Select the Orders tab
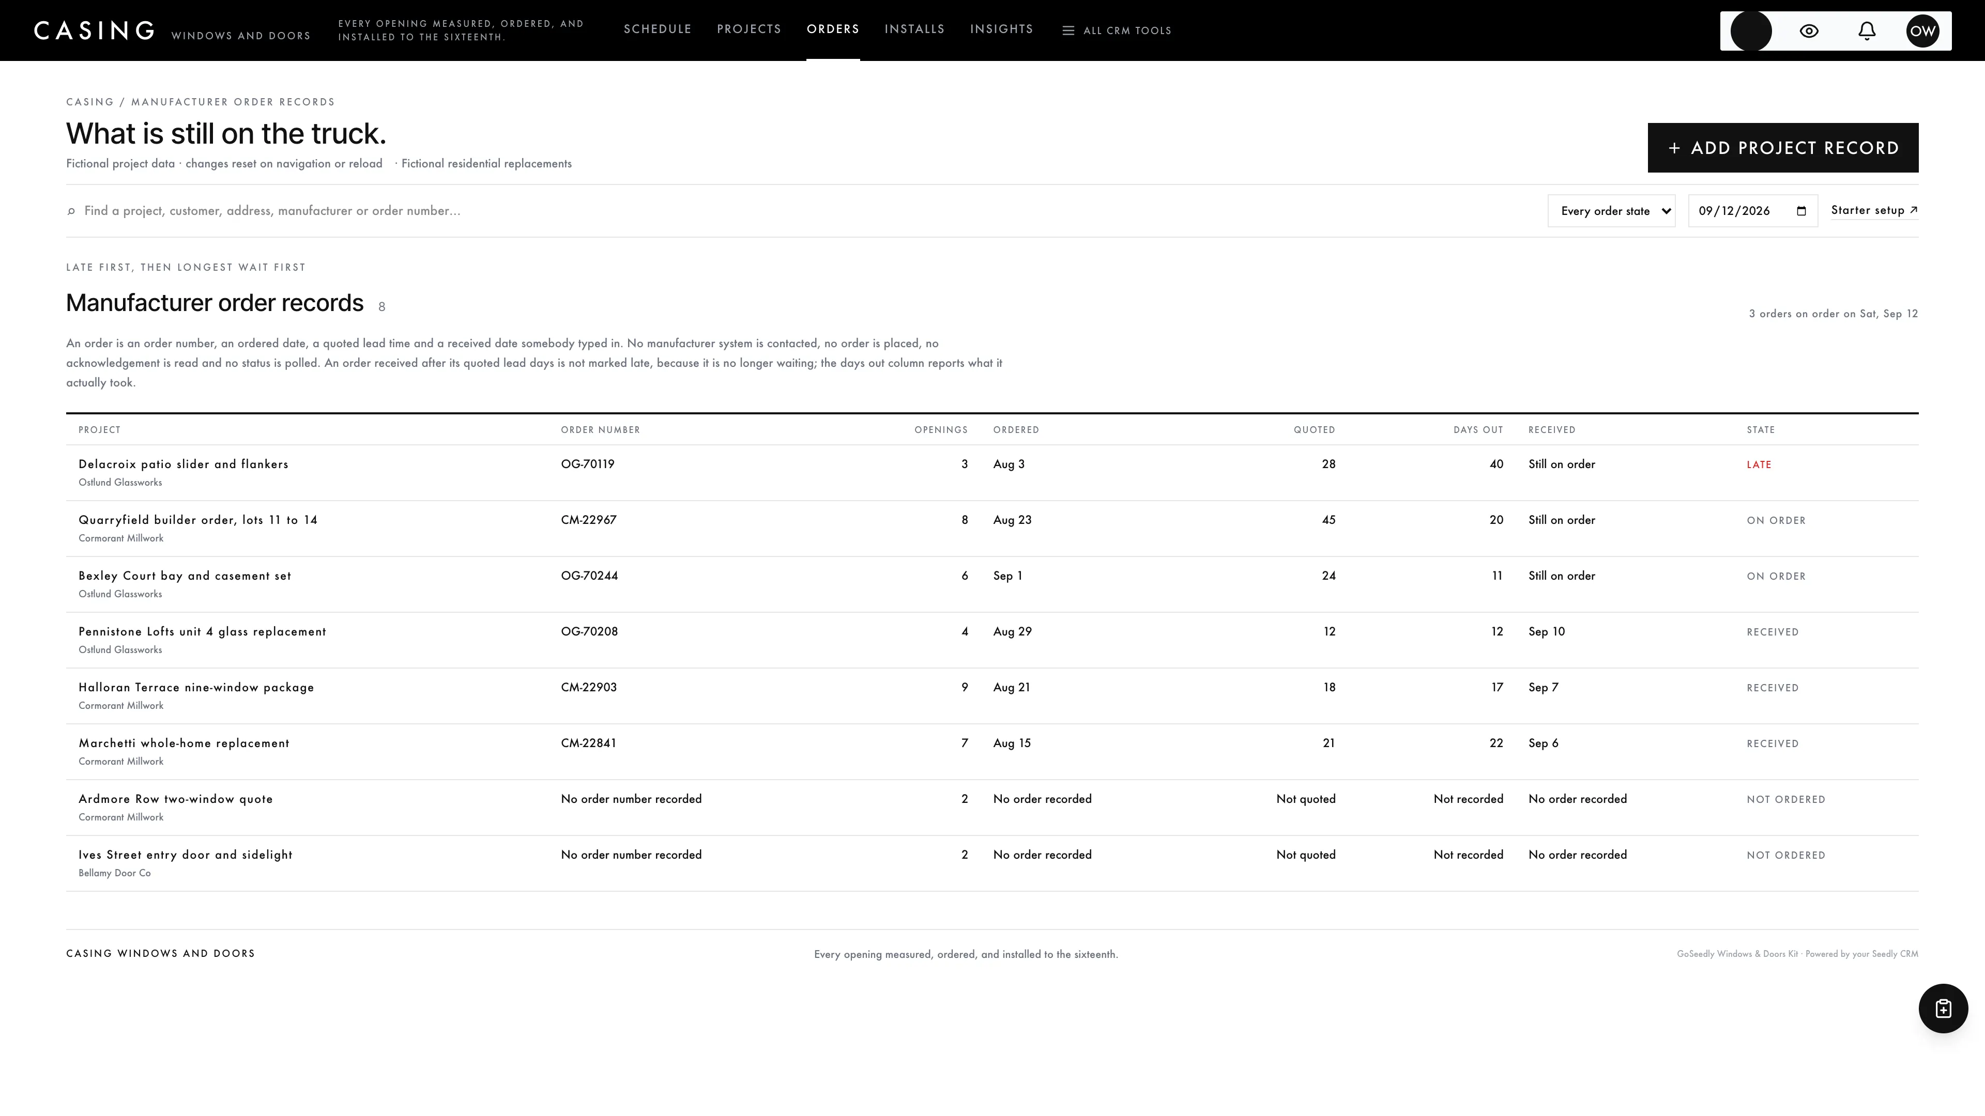 833,29
